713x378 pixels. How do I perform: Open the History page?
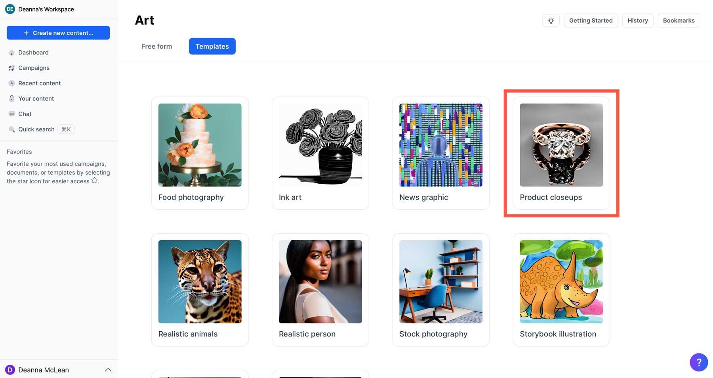[637, 21]
